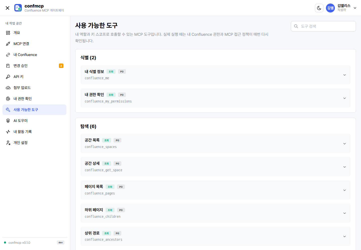Click the 내 Confluence link icon
Image resolution: width=361 pixels, height=250 pixels.
(8, 55)
